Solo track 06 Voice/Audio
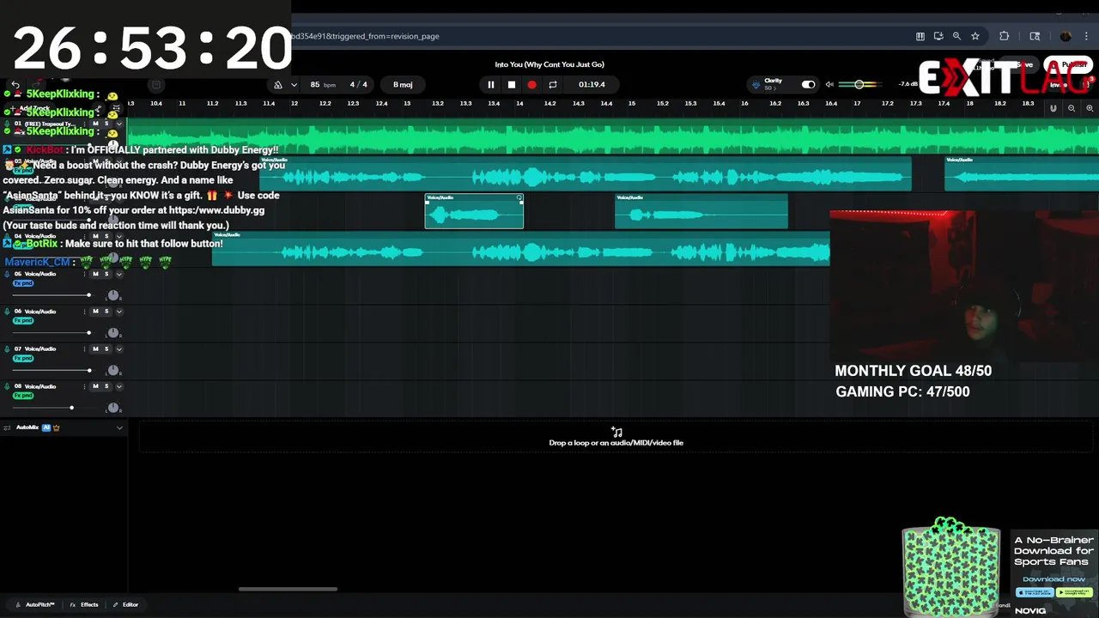Viewport: 1099px width, 618px height. tap(106, 311)
